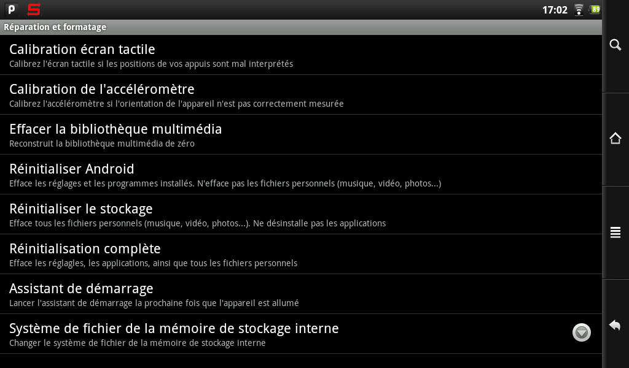Choose Réinitialisation complète

coord(301,255)
